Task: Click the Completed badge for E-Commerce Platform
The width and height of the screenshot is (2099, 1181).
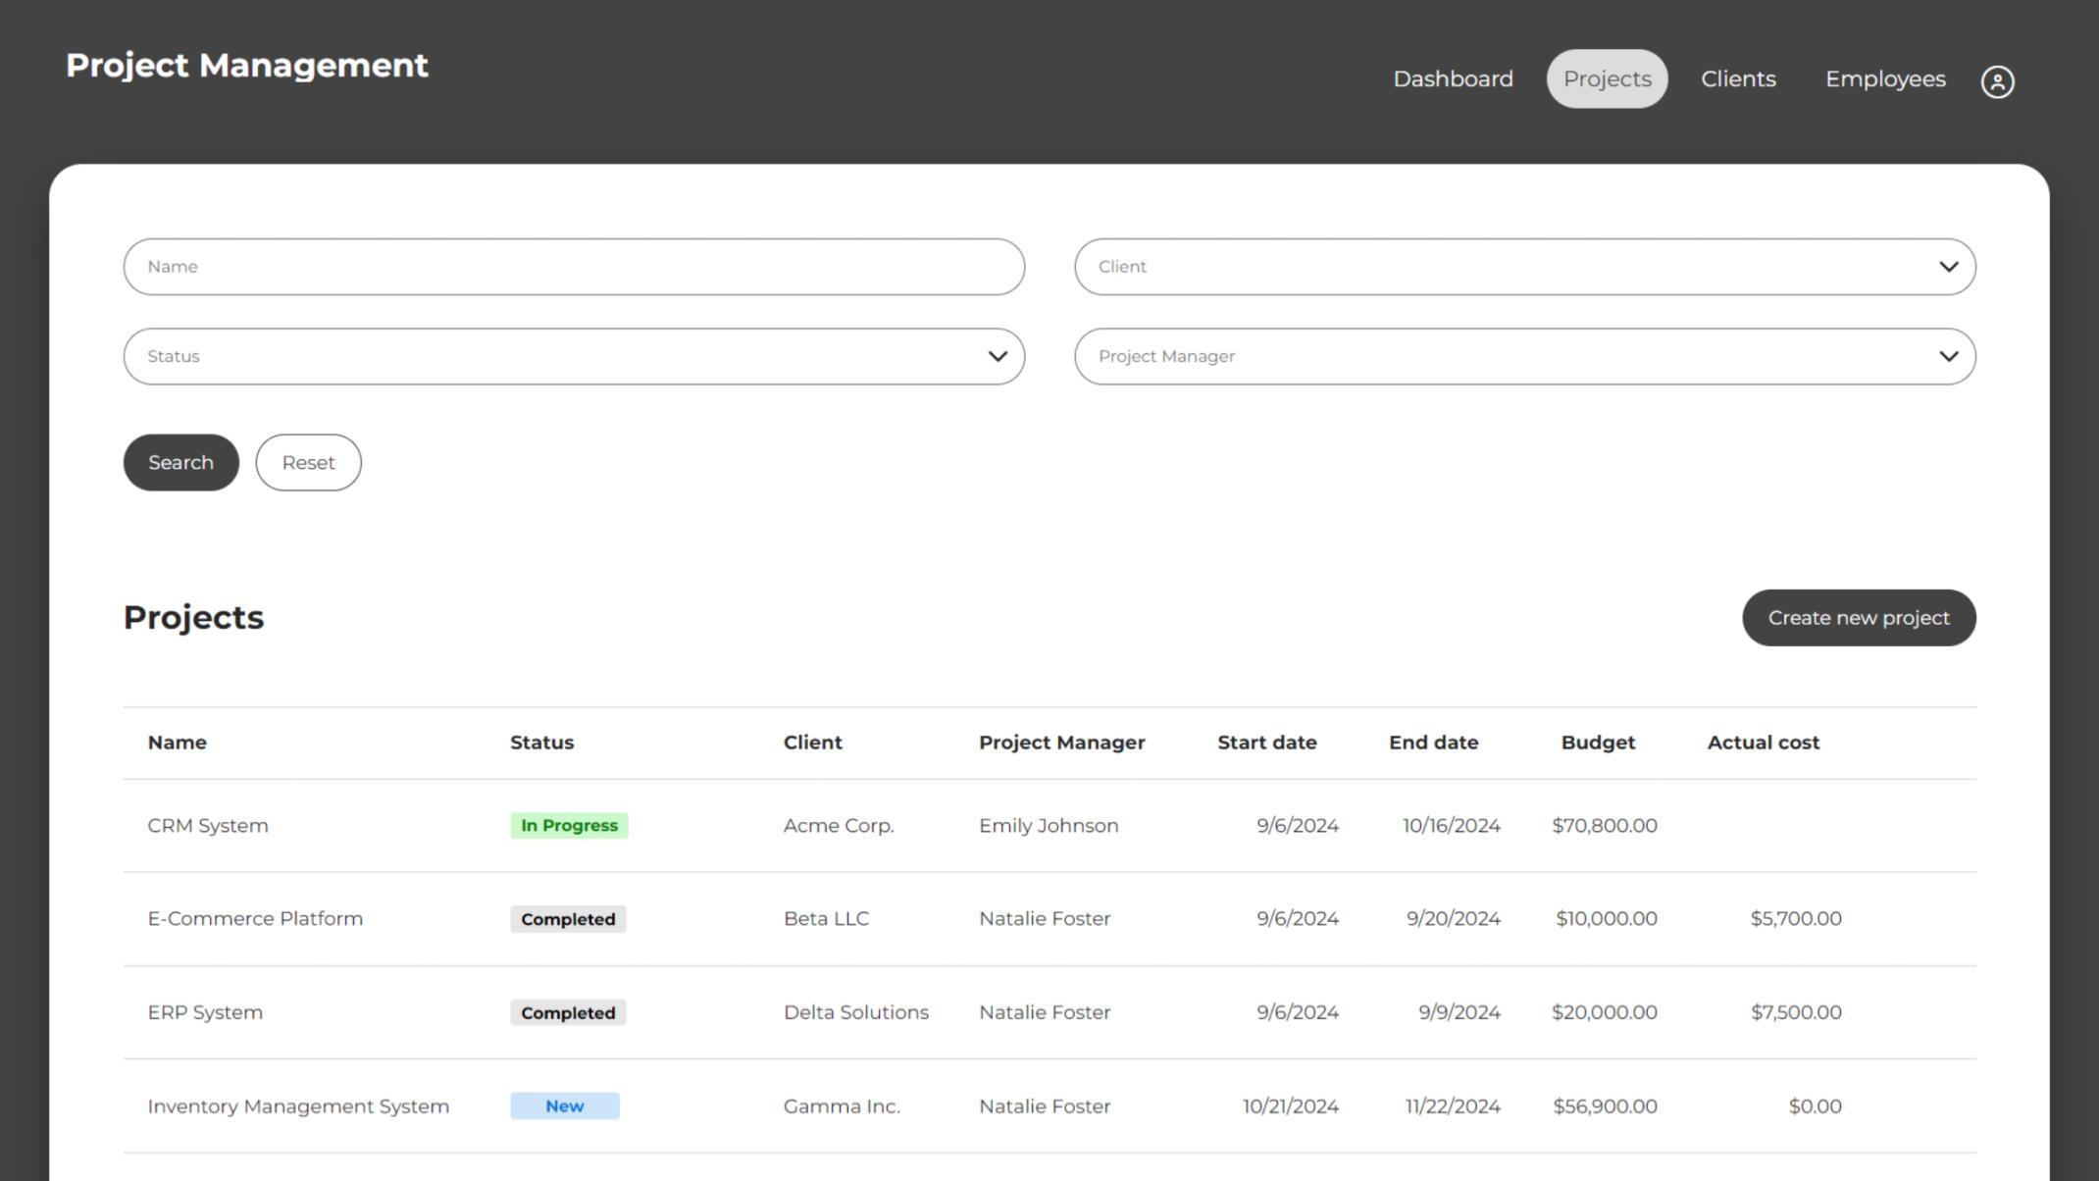Action: (x=567, y=918)
